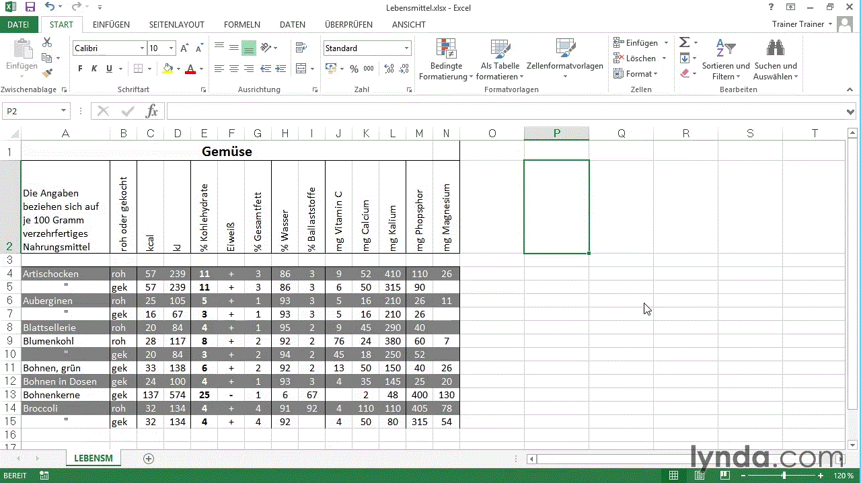
Task: Click the Cut scissors icon
Action: coord(47,42)
